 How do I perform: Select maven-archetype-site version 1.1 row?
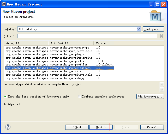coord(60,71)
